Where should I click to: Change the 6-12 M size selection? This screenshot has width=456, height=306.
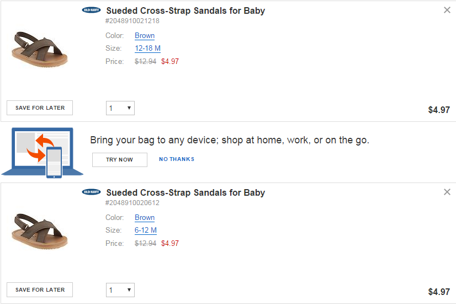tap(146, 230)
